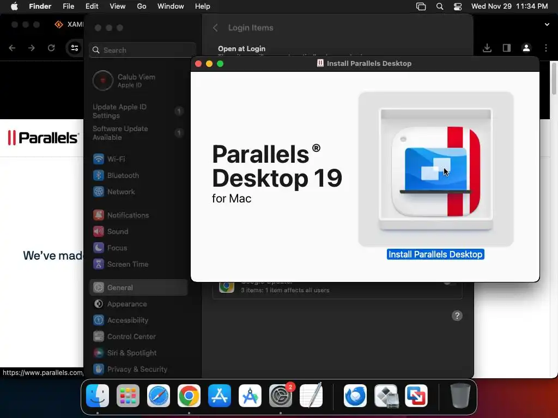Open Update Apple ID Settings notice
Image resolution: width=558 pixels, height=418 pixels.
coord(139,111)
